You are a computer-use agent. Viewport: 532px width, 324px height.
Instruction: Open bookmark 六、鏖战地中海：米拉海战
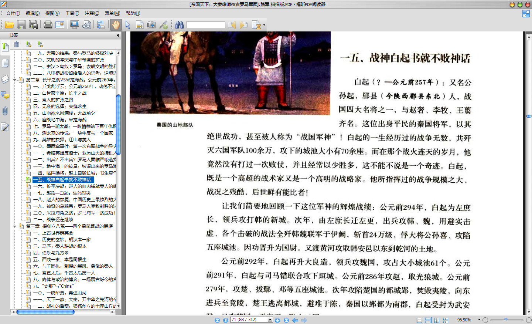point(60,120)
